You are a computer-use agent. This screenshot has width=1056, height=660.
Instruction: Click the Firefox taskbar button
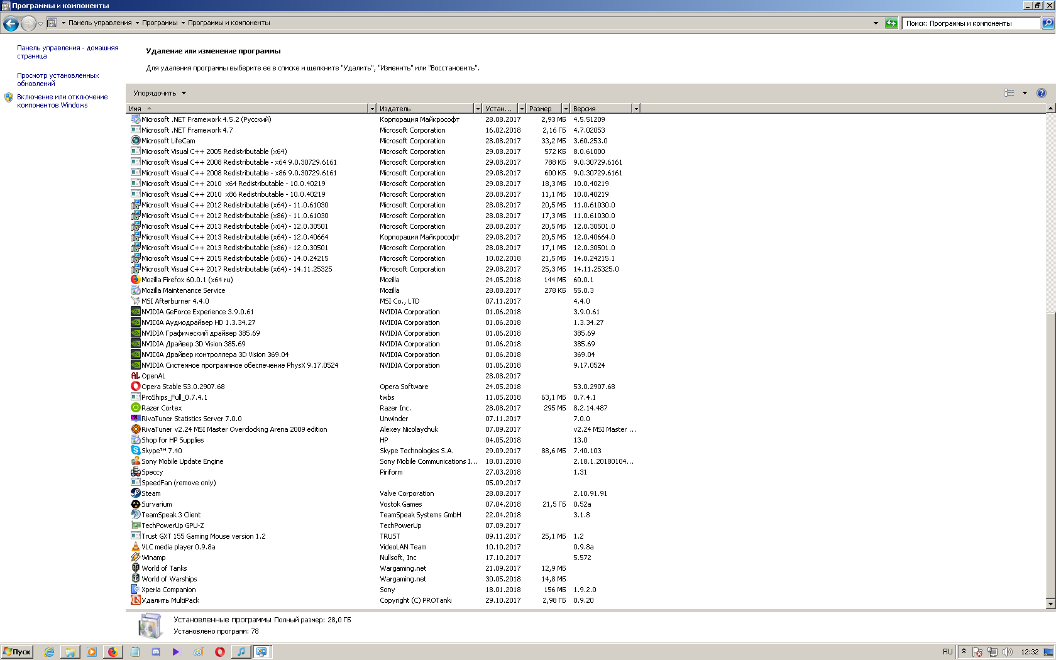pos(113,652)
